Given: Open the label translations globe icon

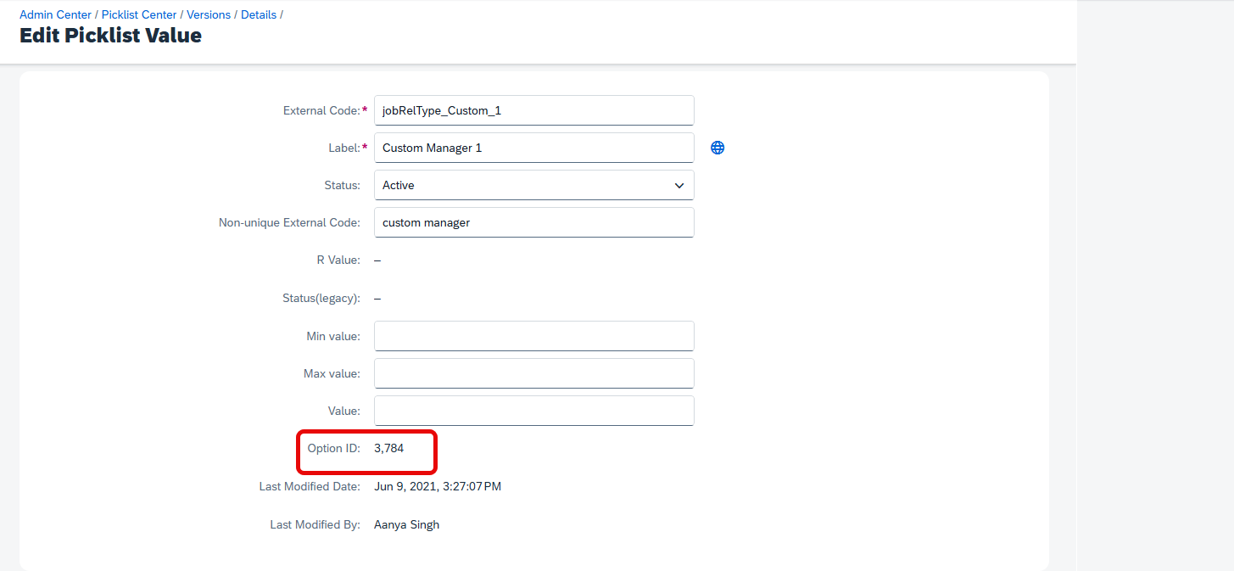Looking at the screenshot, I should [x=718, y=148].
